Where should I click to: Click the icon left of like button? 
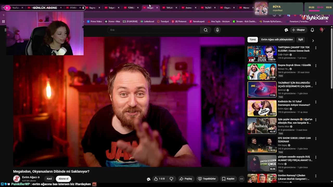tap(149, 179)
